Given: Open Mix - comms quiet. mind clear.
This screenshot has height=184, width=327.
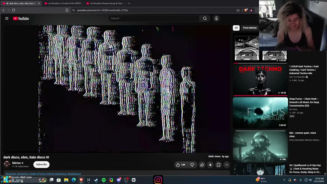Looking at the screenshot, I should point(302,134).
